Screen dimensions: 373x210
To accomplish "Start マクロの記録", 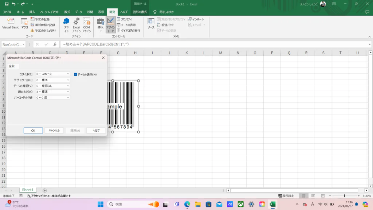I will click(x=40, y=19).
